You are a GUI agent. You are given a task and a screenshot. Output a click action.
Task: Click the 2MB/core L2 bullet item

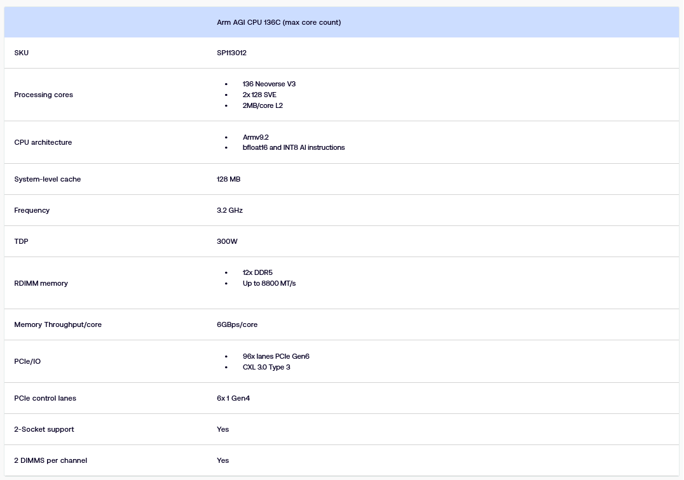tap(263, 105)
